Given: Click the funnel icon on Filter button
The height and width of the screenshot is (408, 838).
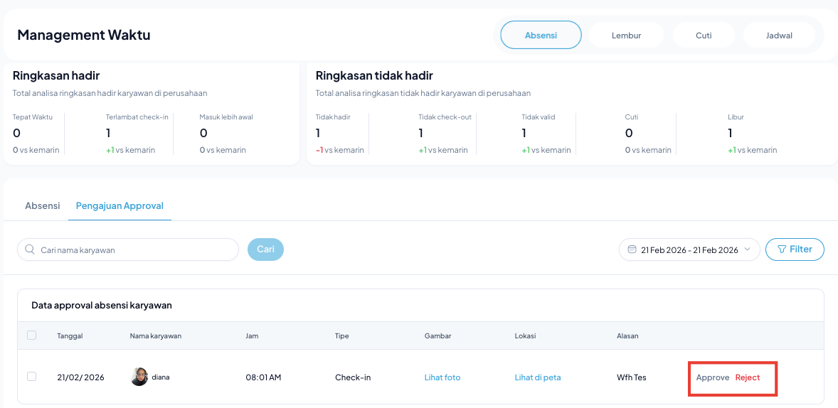Looking at the screenshot, I should pyautogui.click(x=782, y=249).
